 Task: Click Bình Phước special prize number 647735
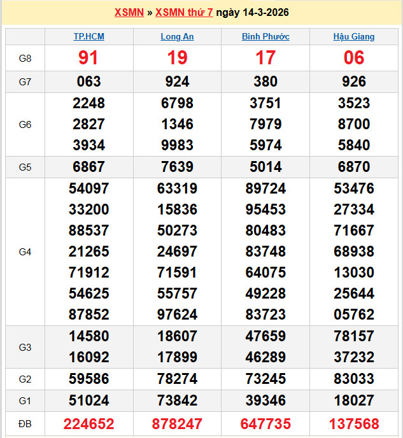(x=265, y=424)
